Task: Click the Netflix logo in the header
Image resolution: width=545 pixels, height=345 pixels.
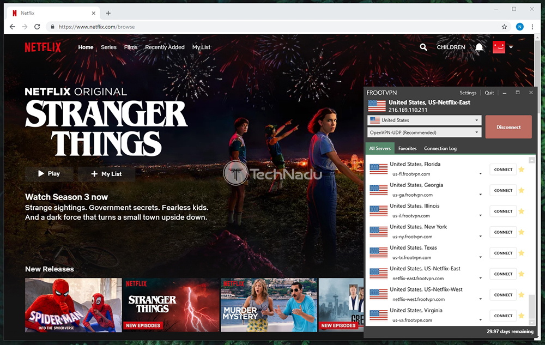Action: tap(43, 47)
